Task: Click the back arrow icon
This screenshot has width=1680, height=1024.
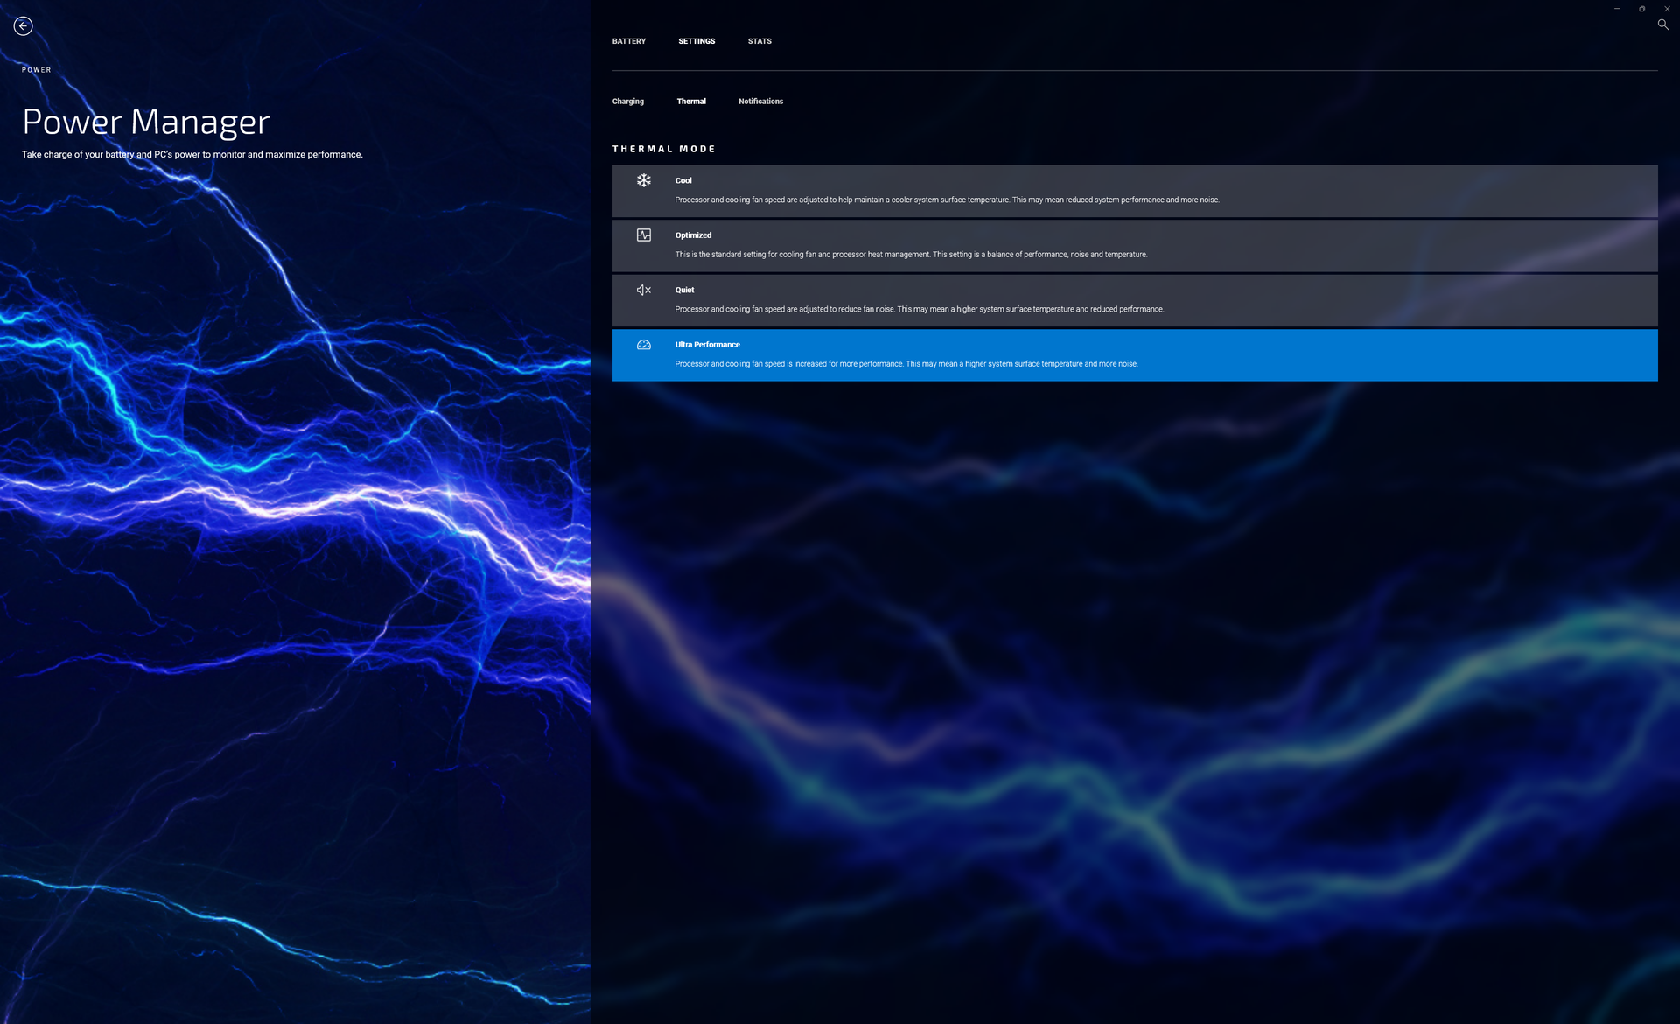Action: pos(24,26)
